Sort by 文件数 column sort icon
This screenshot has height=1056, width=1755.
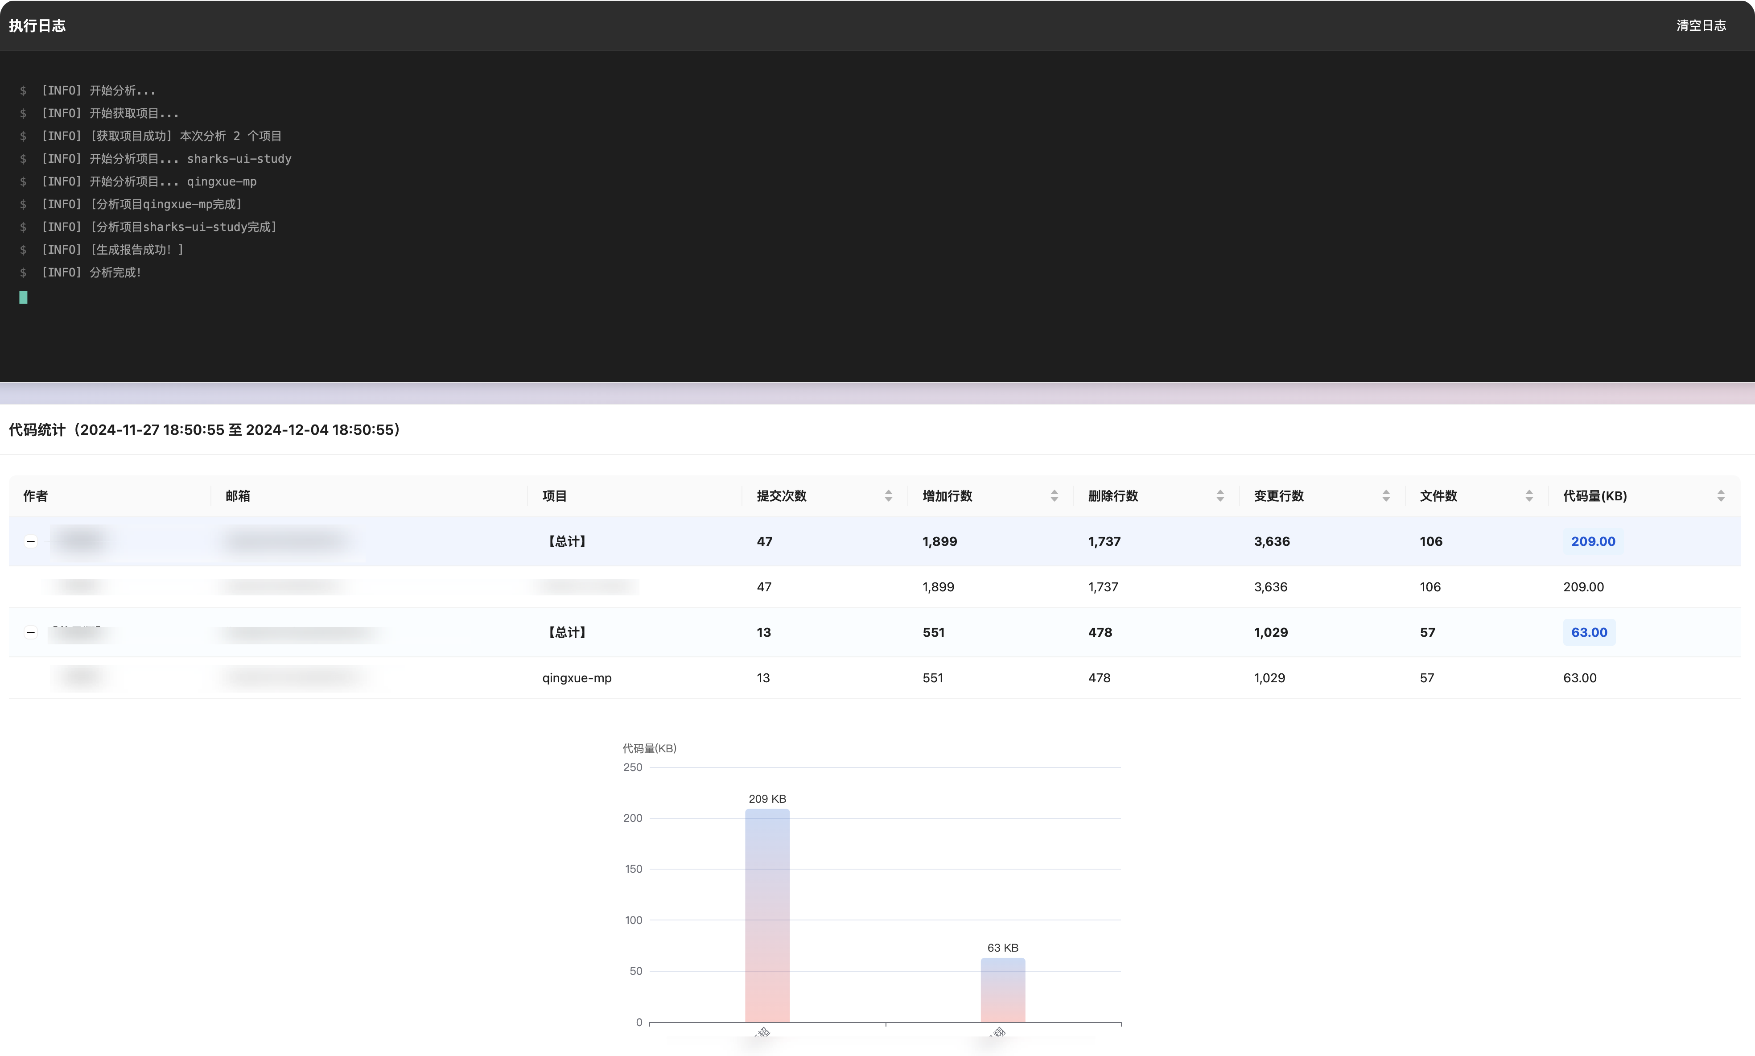(x=1528, y=496)
